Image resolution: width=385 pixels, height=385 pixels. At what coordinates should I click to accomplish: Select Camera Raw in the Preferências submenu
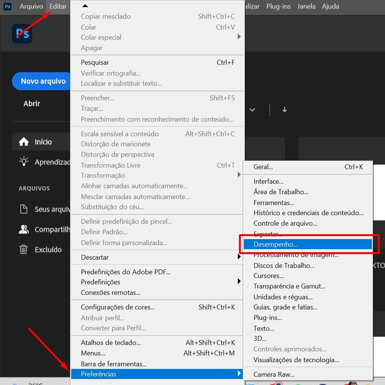308,374
